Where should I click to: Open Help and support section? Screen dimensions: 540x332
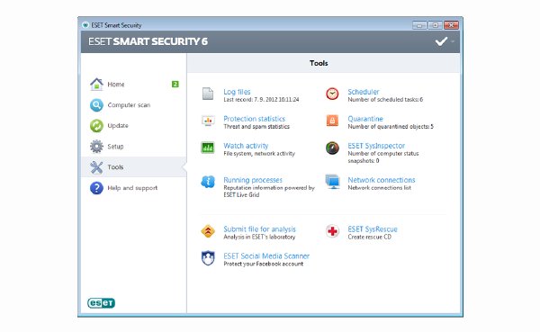pyautogui.click(x=132, y=188)
